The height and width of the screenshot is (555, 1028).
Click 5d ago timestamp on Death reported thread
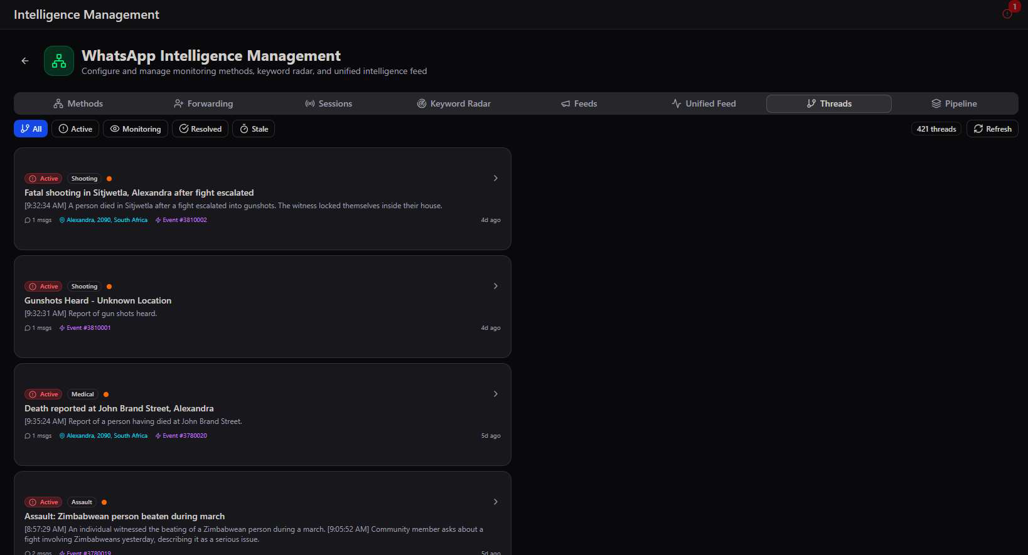pyautogui.click(x=491, y=436)
